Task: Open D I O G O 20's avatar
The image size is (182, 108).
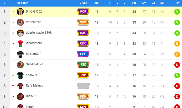Action: pyautogui.click(x=20, y=12)
